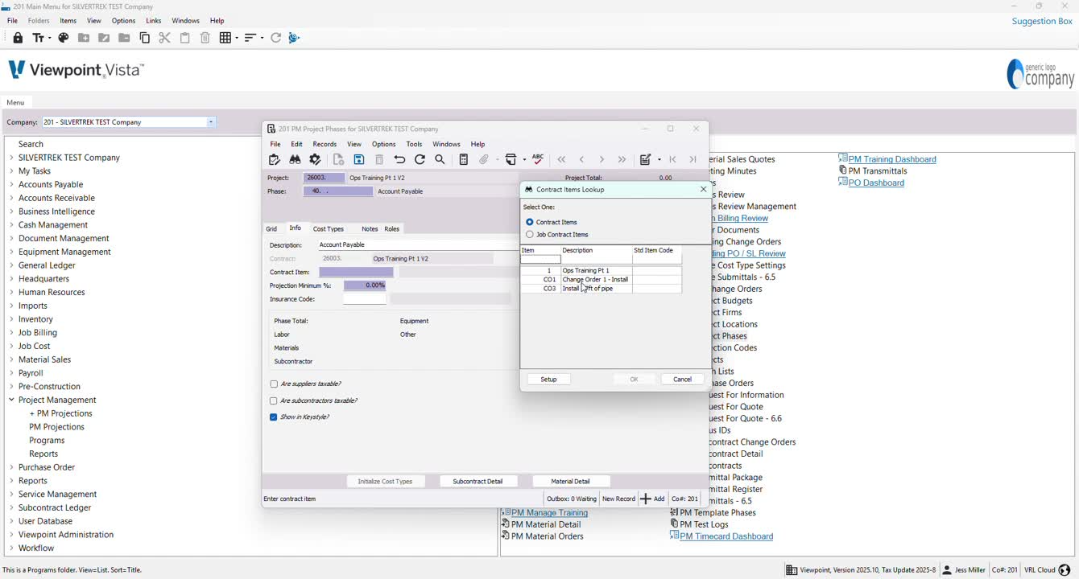Jump to first record double arrow
Viewport: 1079px width, 579px height.
(x=561, y=160)
